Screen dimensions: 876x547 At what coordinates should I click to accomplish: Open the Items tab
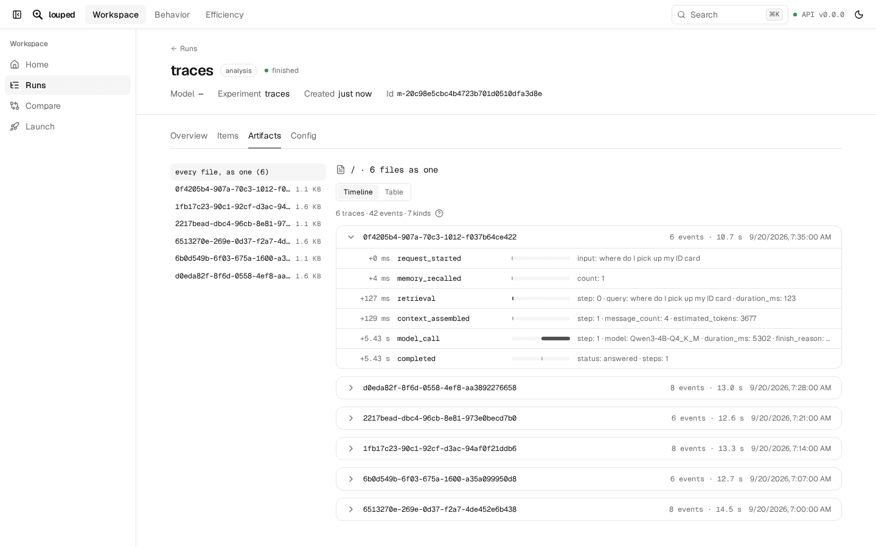click(x=228, y=136)
